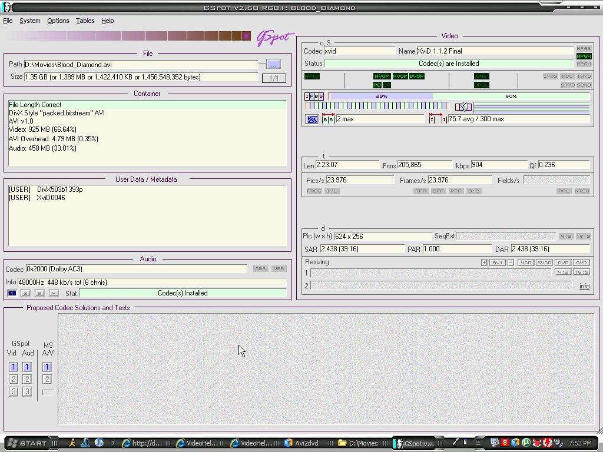Switch to the Avi2dvd taskbar window
Image resolution: width=603 pixels, height=452 pixels.
point(302,443)
